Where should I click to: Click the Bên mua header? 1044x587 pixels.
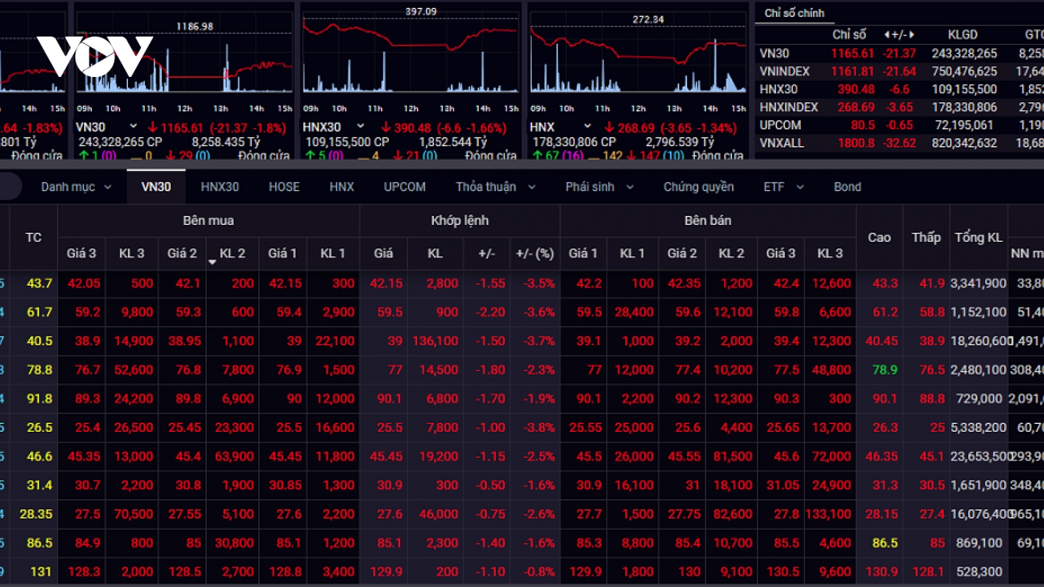click(x=208, y=220)
